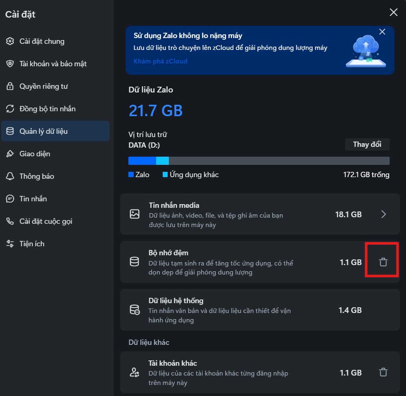Click the DATA (D:) storage location text
This screenshot has height=396, width=406.
pos(144,145)
